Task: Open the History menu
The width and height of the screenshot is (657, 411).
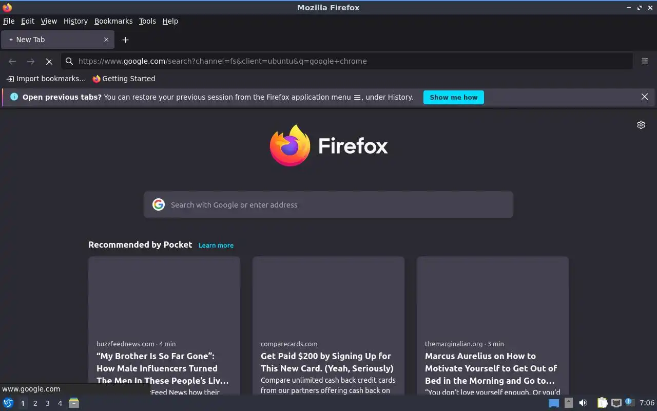Action: click(x=75, y=21)
